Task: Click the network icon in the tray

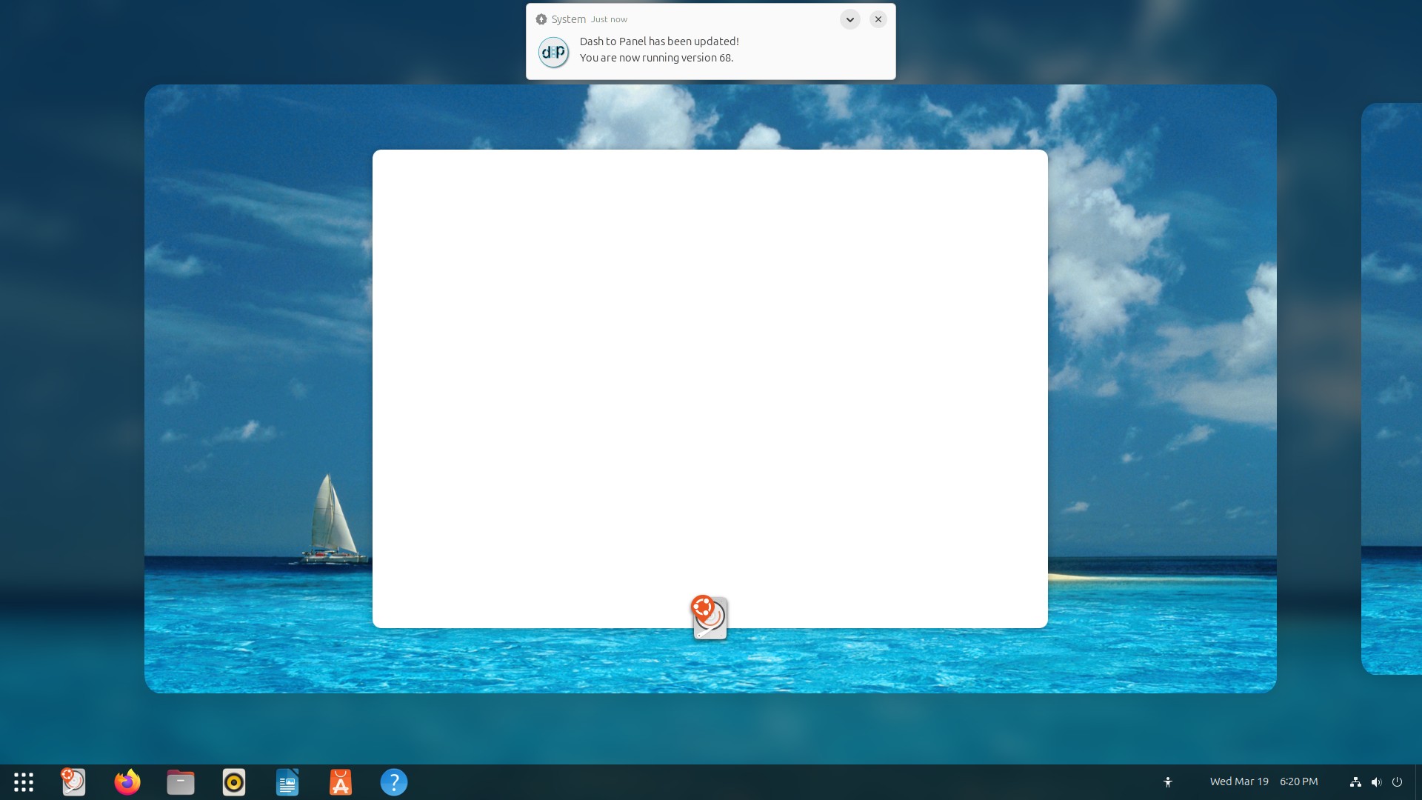Action: [x=1355, y=781]
